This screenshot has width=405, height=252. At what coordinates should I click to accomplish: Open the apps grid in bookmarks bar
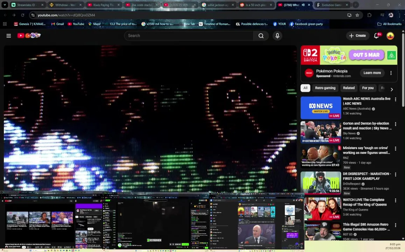tap(5, 24)
